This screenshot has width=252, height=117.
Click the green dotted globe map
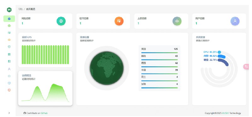click(106, 68)
